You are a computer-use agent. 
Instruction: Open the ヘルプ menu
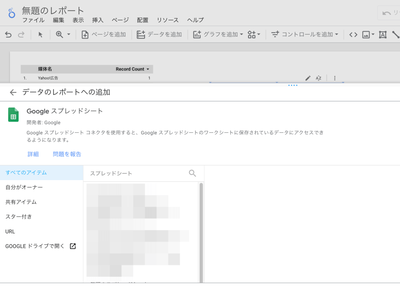(x=195, y=20)
